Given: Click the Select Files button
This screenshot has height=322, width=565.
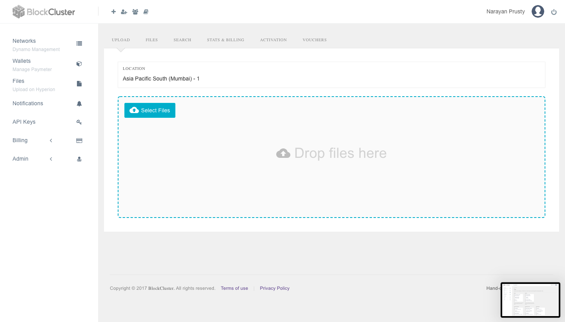Looking at the screenshot, I should click(149, 110).
